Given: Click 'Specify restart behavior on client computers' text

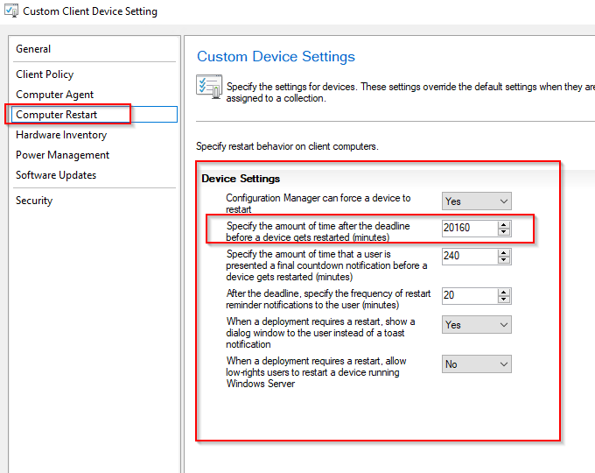Looking at the screenshot, I should (287, 146).
